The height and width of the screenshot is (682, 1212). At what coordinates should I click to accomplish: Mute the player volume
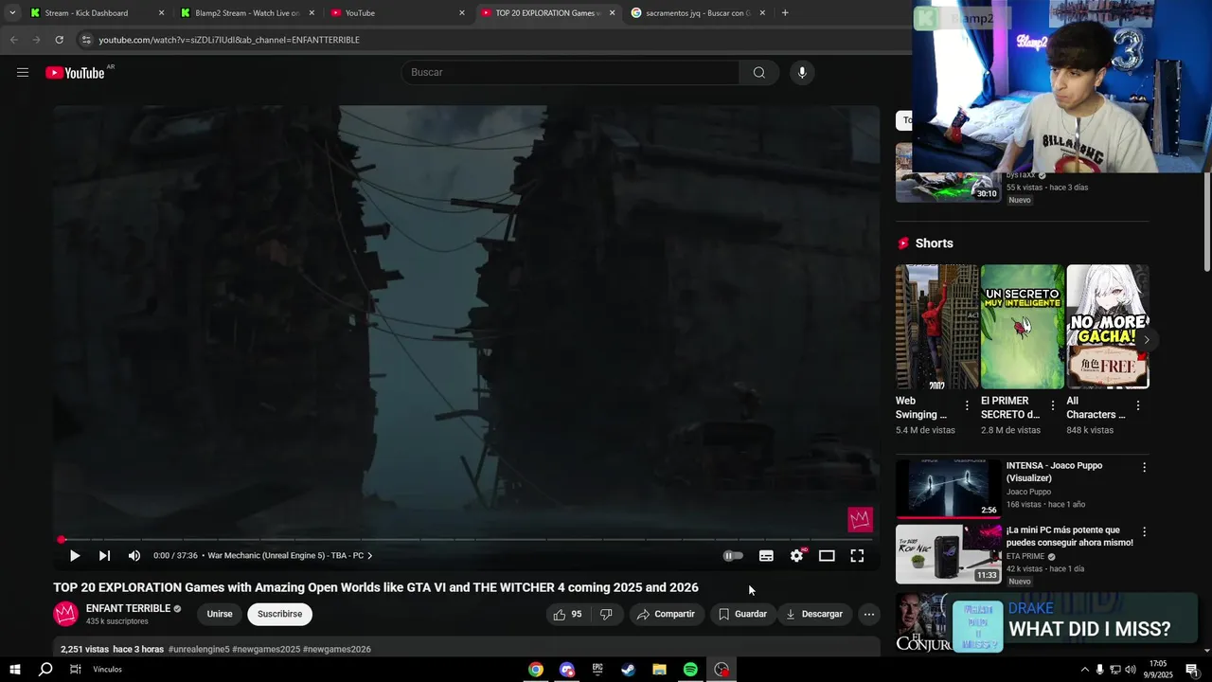click(134, 556)
